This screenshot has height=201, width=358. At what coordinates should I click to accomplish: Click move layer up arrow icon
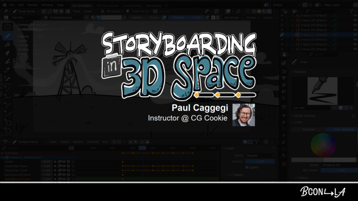[131, 142]
